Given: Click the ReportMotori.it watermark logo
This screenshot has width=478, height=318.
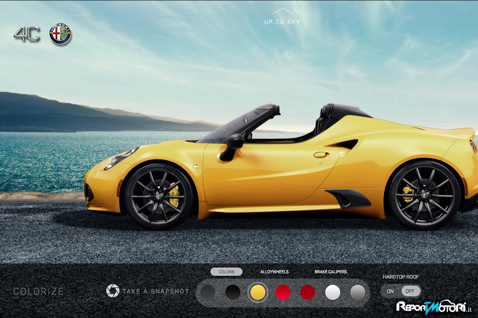Looking at the screenshot, I should point(434,306).
